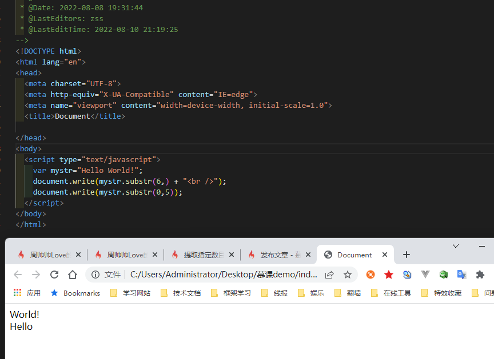The image size is (494, 359).
Task: Click the @Date comment line
Action: click(82, 8)
